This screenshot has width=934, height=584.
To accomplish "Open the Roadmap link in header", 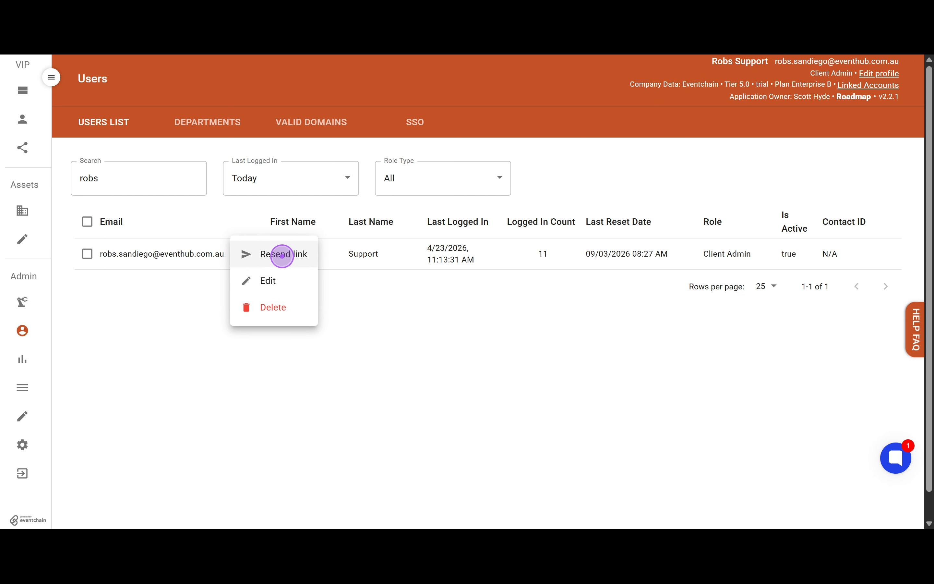I will pyautogui.click(x=853, y=97).
